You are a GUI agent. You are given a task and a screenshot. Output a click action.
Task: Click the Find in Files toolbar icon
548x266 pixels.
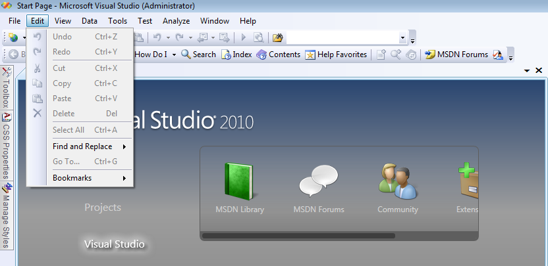(258, 37)
